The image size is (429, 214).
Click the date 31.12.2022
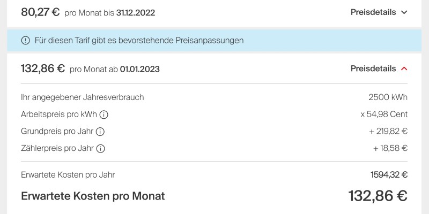point(136,13)
